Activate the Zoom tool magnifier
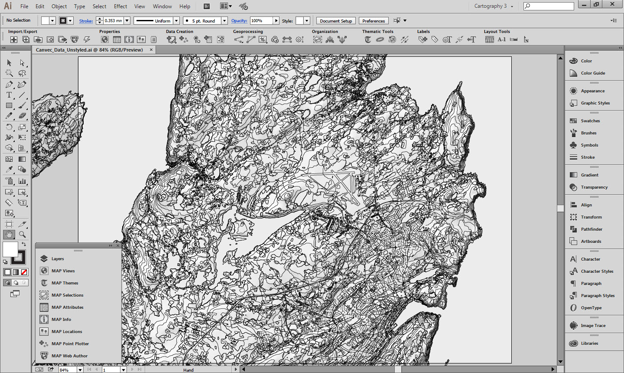The height and width of the screenshot is (373, 624). [x=22, y=235]
